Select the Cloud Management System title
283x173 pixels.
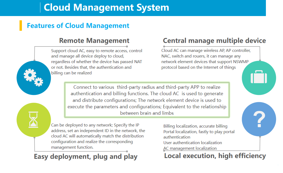(106, 7)
